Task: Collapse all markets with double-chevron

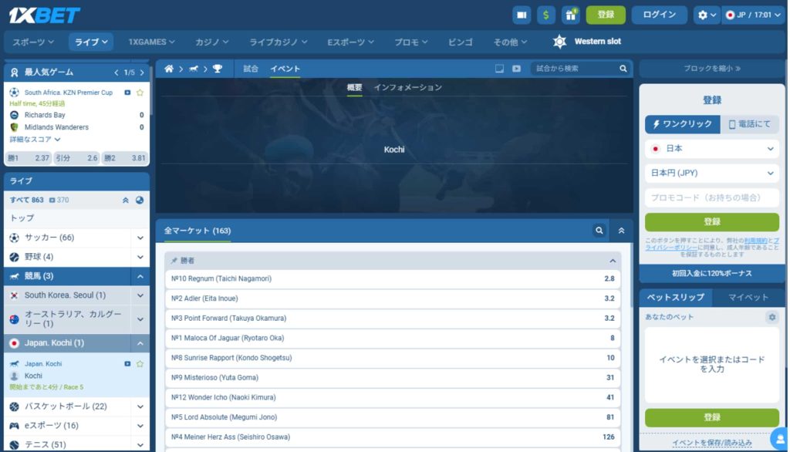Action: 621,231
